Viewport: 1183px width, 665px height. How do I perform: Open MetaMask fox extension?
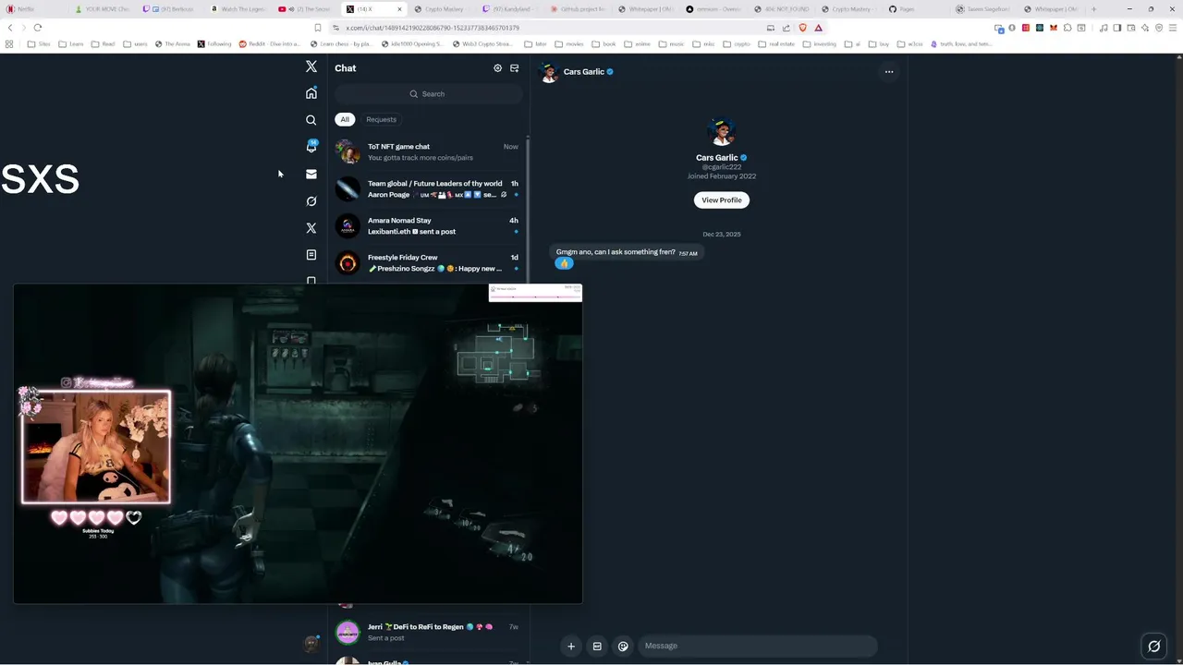(1053, 28)
